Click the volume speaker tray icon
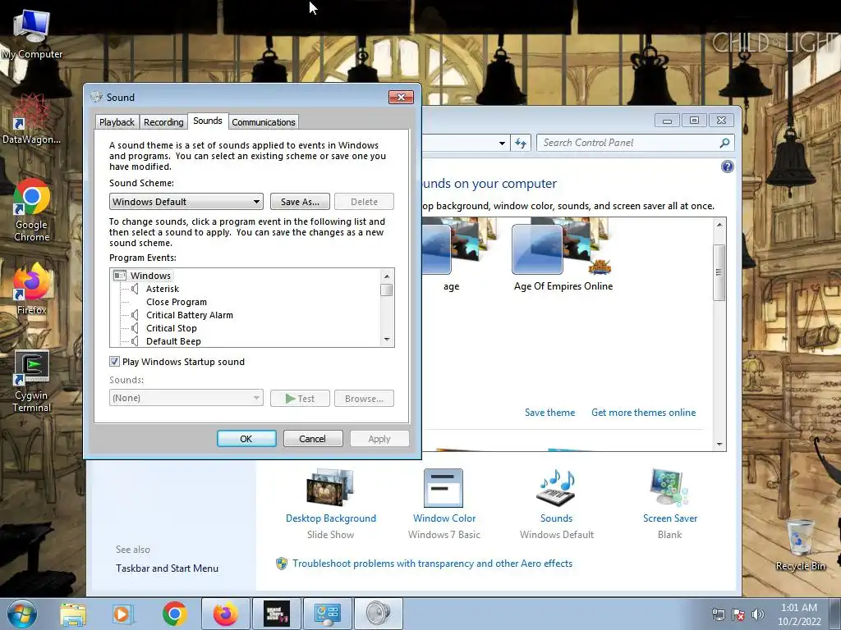Viewport: 841px width, 630px height. pos(758,614)
